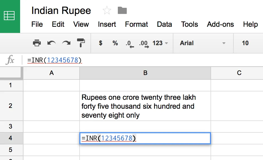Open the font size 10 selector
The width and height of the screenshot is (263, 160).
[x=245, y=43]
